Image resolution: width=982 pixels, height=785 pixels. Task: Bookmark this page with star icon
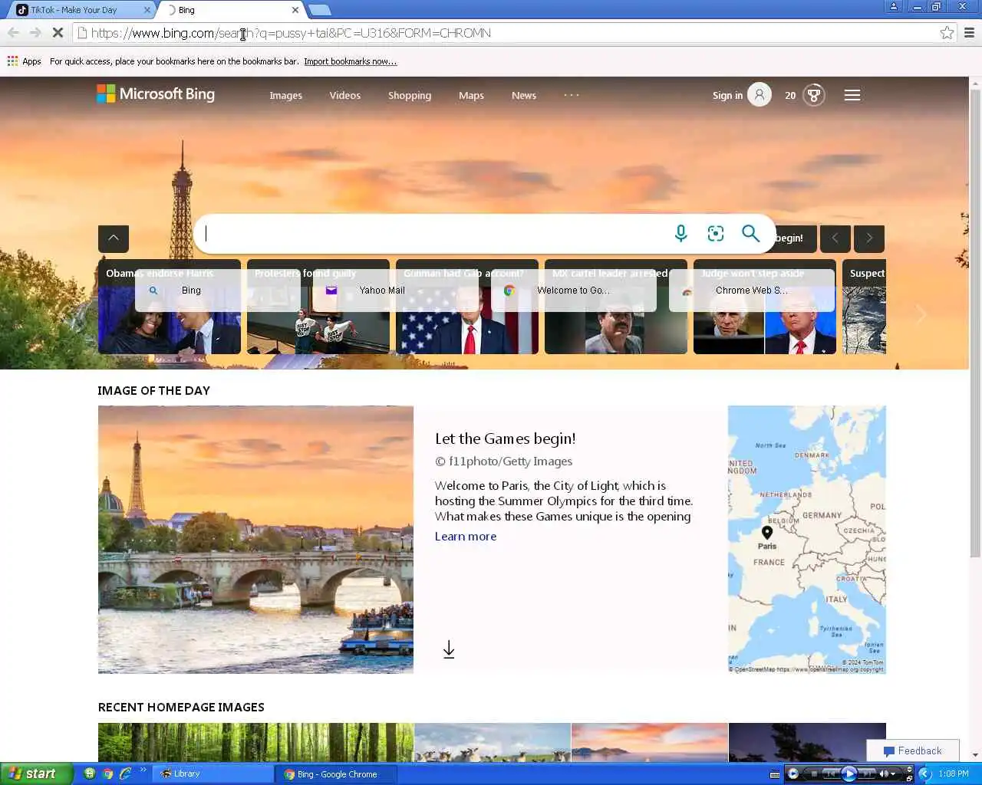pyautogui.click(x=947, y=33)
